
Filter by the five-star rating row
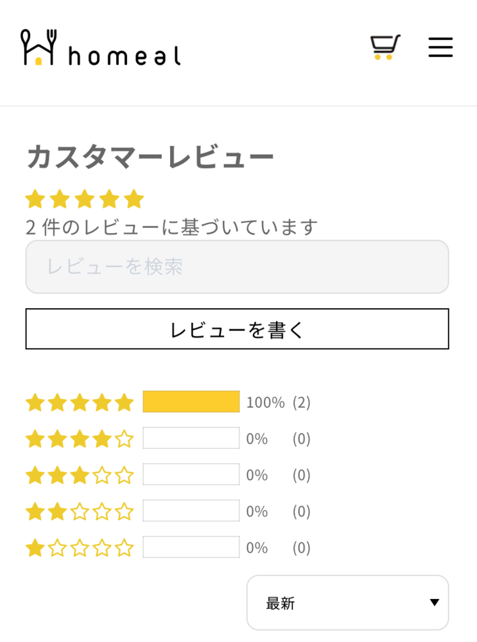click(x=80, y=403)
